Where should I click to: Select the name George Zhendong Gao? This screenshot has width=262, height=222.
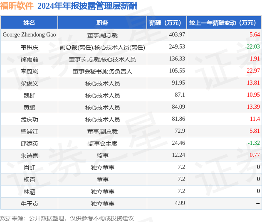click(x=29, y=35)
